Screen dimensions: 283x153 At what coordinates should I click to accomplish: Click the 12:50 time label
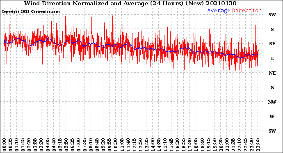[x=140, y=145]
